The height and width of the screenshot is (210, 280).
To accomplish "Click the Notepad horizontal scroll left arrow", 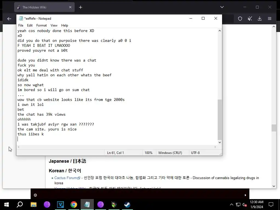I will [x=19, y=147].
